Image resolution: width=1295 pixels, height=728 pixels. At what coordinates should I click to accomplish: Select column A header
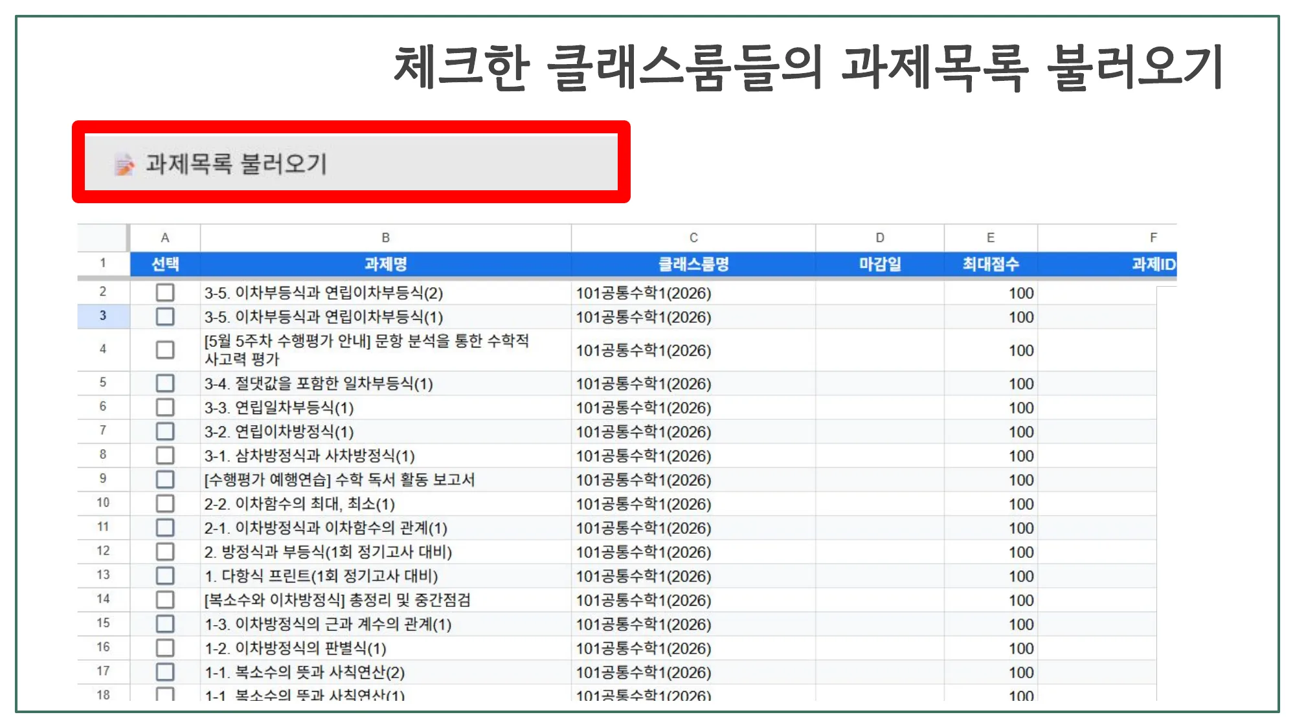tap(165, 237)
